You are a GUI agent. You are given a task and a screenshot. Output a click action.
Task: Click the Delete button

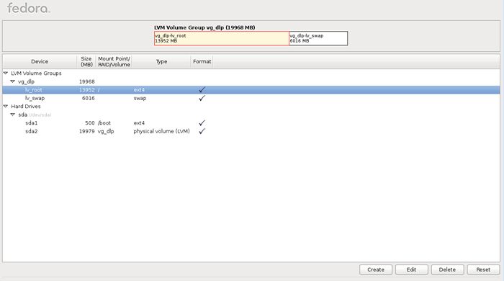coord(447,269)
